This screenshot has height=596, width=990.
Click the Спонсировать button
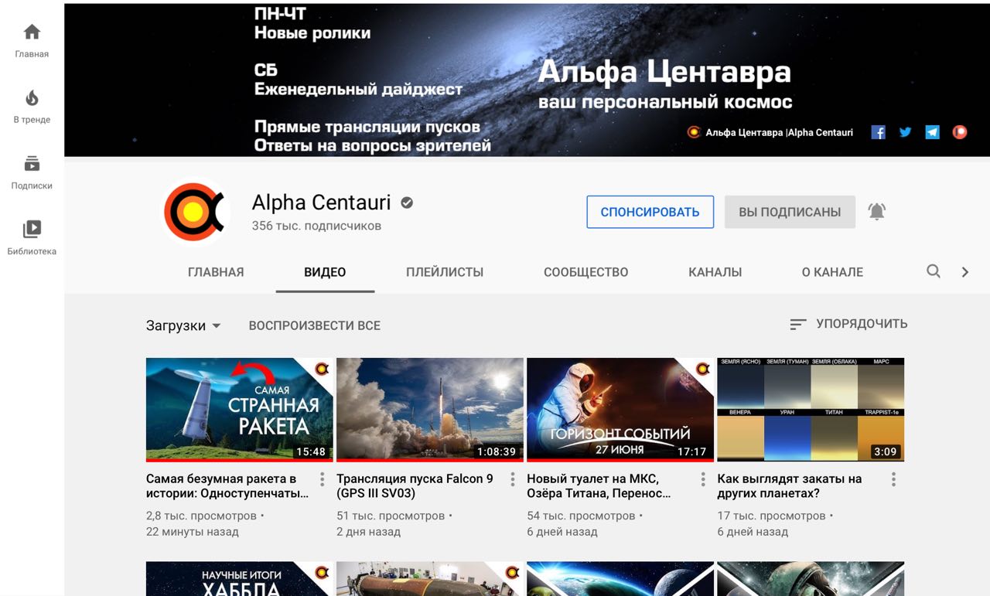tap(650, 212)
